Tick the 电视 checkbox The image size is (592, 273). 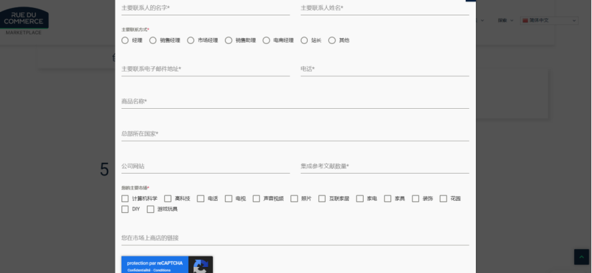click(x=228, y=199)
